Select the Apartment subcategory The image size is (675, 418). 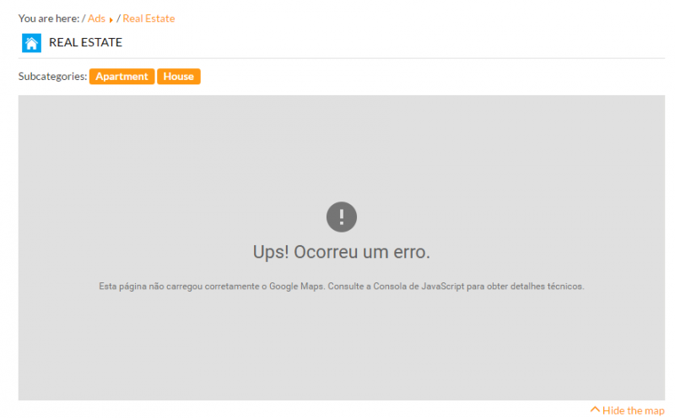(x=121, y=77)
